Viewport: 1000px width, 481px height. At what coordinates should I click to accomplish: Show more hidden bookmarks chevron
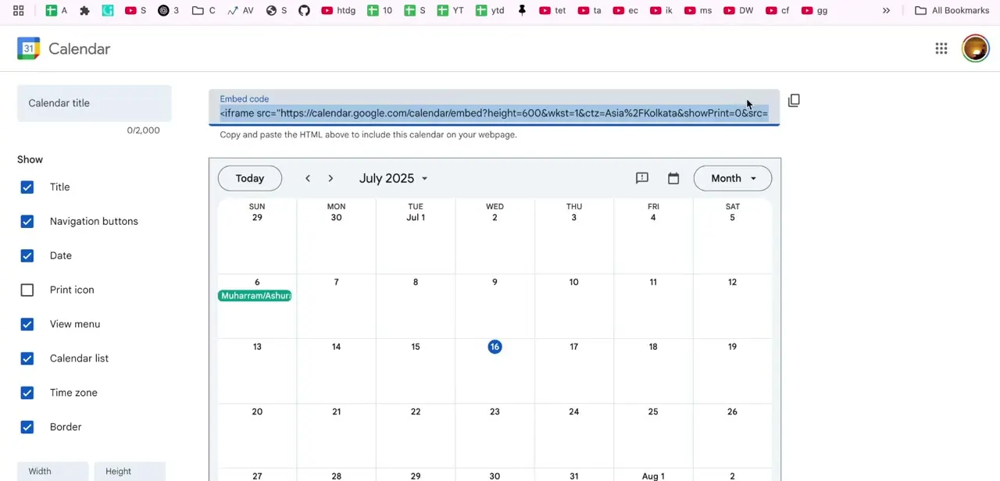(x=886, y=10)
